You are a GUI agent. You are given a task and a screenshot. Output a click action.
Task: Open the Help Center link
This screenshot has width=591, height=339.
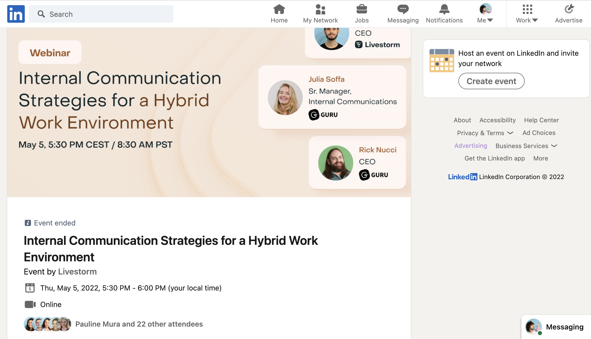coord(541,120)
